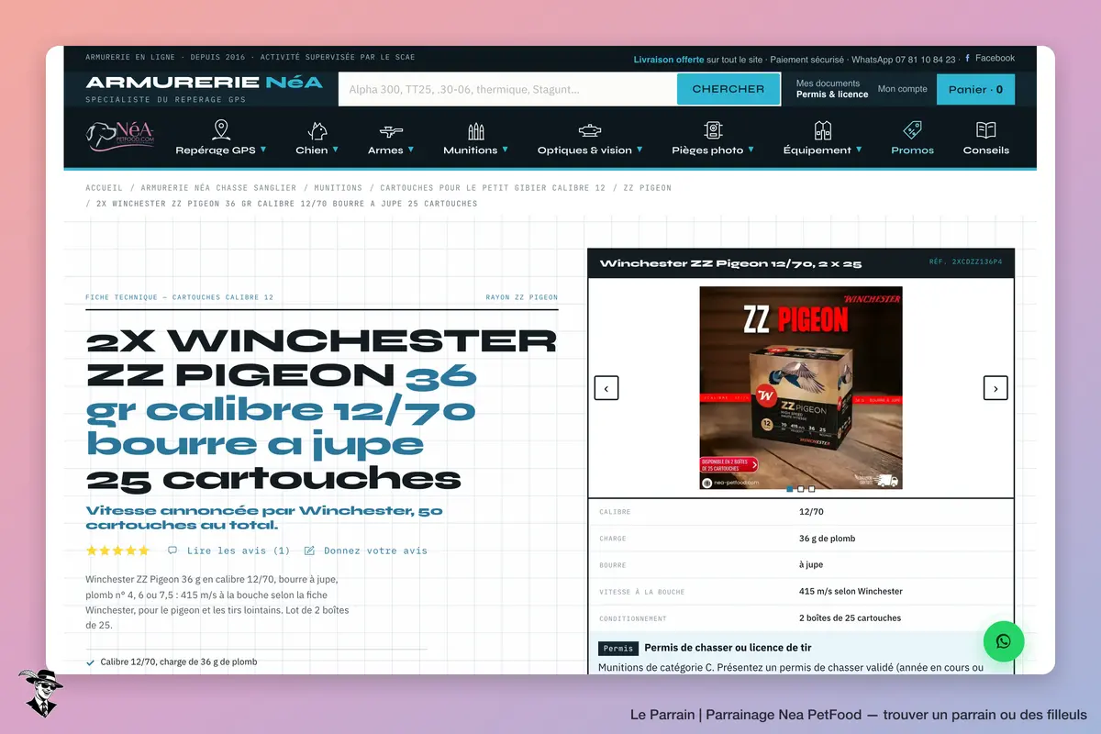
Task: Click the map pin icon above Repérage GPS
Action: click(220, 129)
